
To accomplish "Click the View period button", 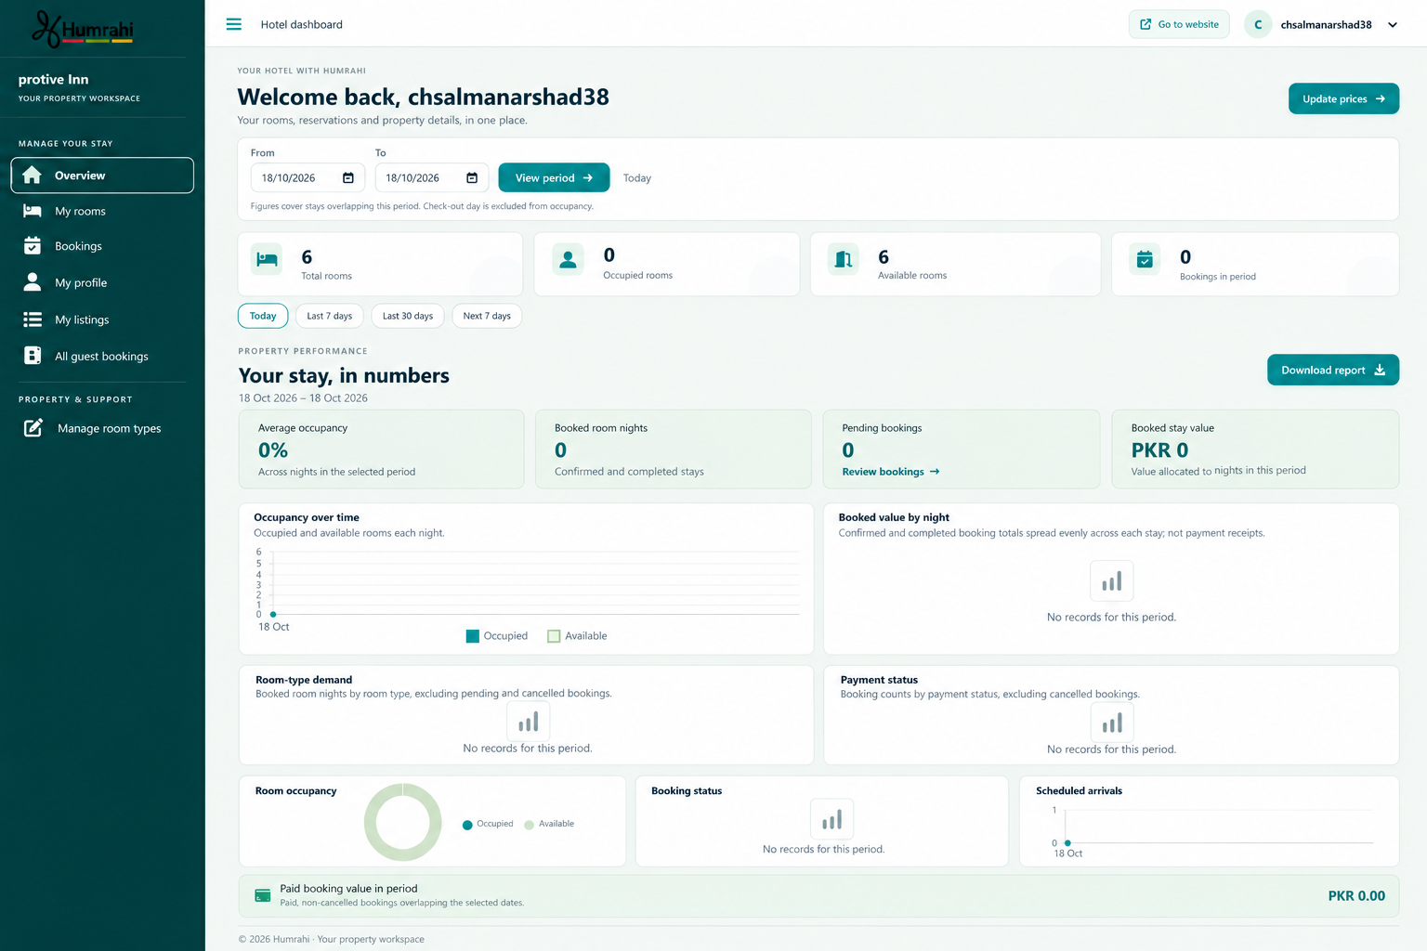I will coord(554,177).
